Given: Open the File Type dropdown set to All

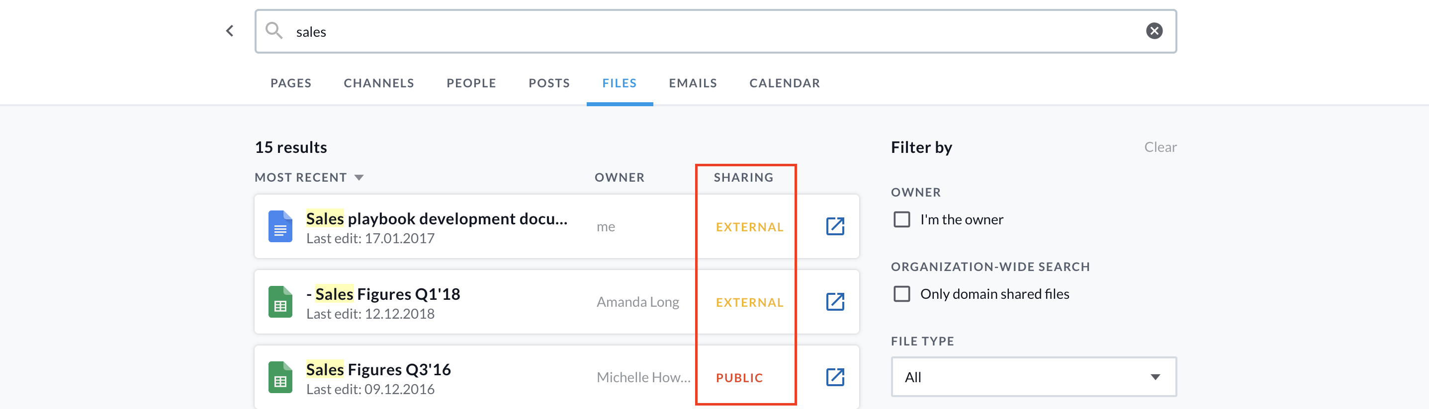Looking at the screenshot, I should [1033, 377].
